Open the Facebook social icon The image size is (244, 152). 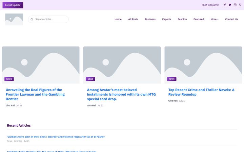point(225,5)
